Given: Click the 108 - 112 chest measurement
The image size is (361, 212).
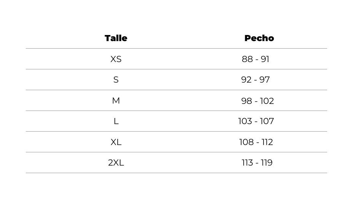Looking at the screenshot, I should (x=256, y=142).
